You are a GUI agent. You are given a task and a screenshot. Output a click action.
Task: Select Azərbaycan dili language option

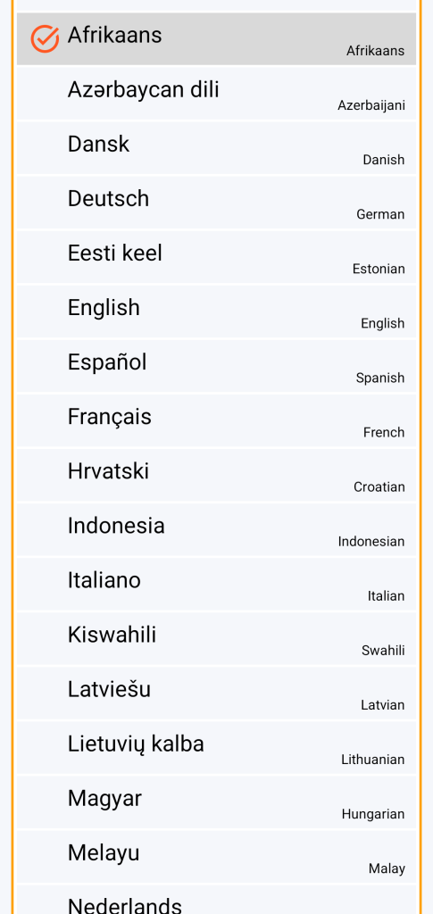[x=216, y=93]
